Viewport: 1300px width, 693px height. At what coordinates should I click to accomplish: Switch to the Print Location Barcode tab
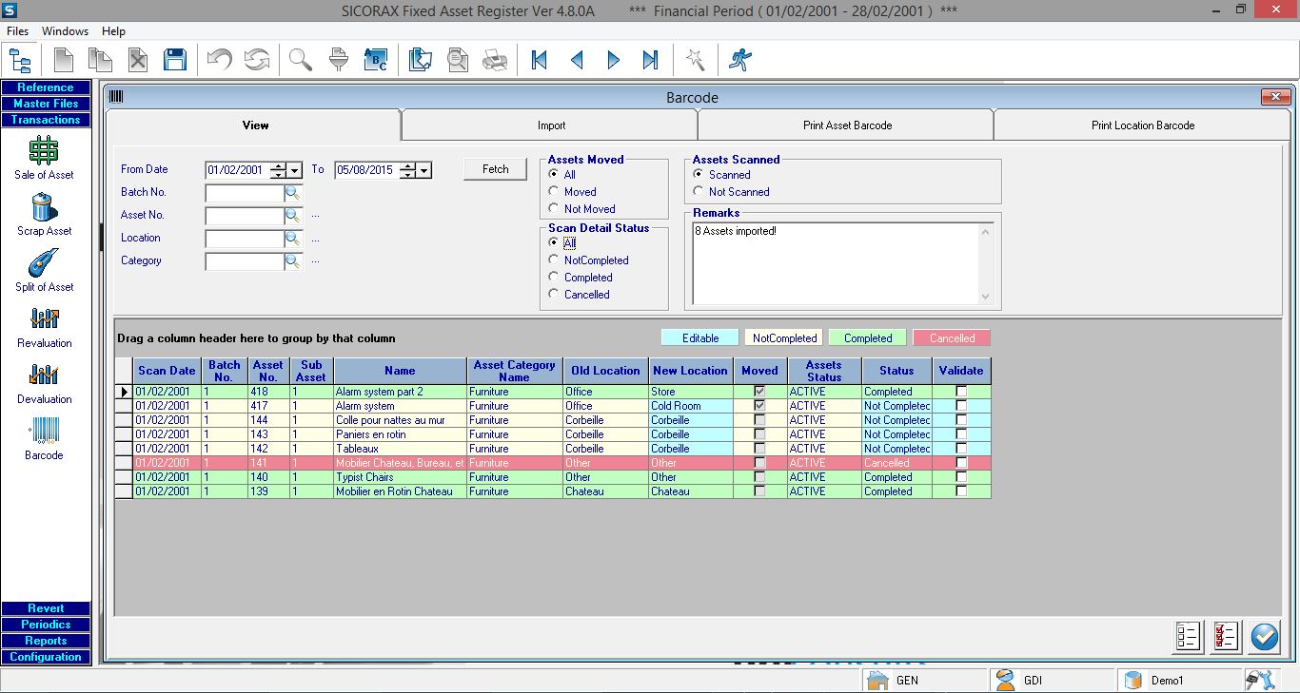pyautogui.click(x=1142, y=125)
